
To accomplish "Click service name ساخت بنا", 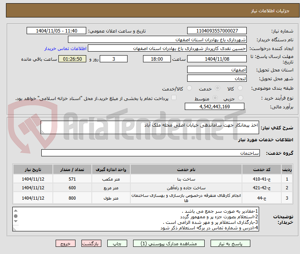I will (x=186, y=179).
